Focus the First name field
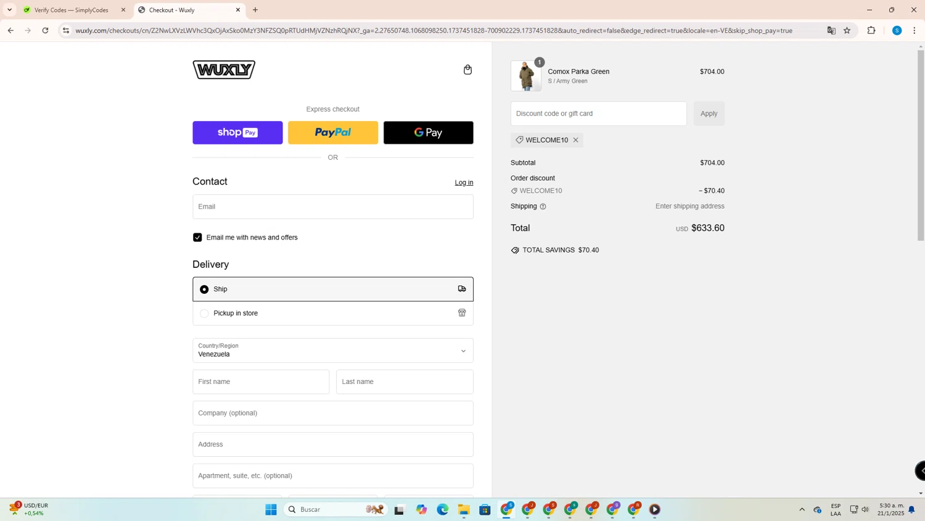Screen dimensions: 925x521 261,382
